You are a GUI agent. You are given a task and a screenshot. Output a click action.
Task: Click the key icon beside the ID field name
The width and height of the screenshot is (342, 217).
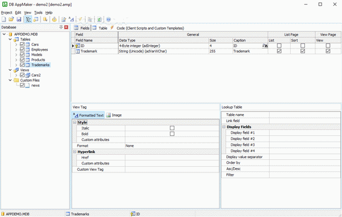click(x=78, y=46)
